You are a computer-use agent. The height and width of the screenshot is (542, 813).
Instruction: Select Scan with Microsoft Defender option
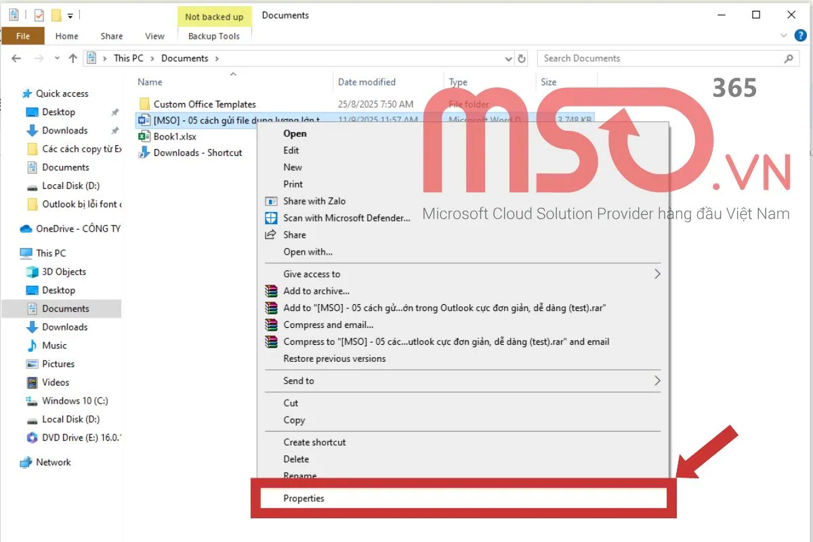click(x=346, y=218)
